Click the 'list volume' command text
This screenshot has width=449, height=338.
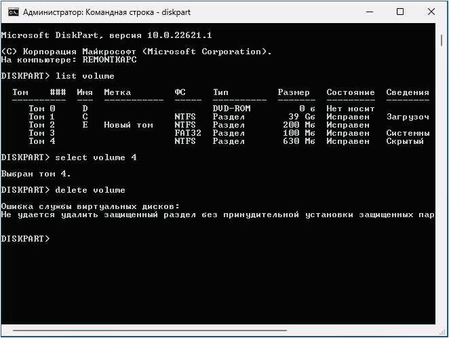[x=85, y=76]
